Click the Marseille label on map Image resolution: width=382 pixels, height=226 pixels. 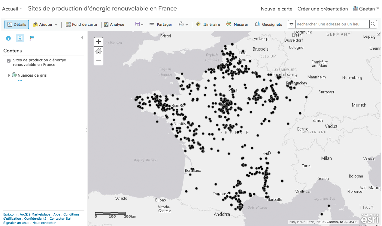[274, 199]
